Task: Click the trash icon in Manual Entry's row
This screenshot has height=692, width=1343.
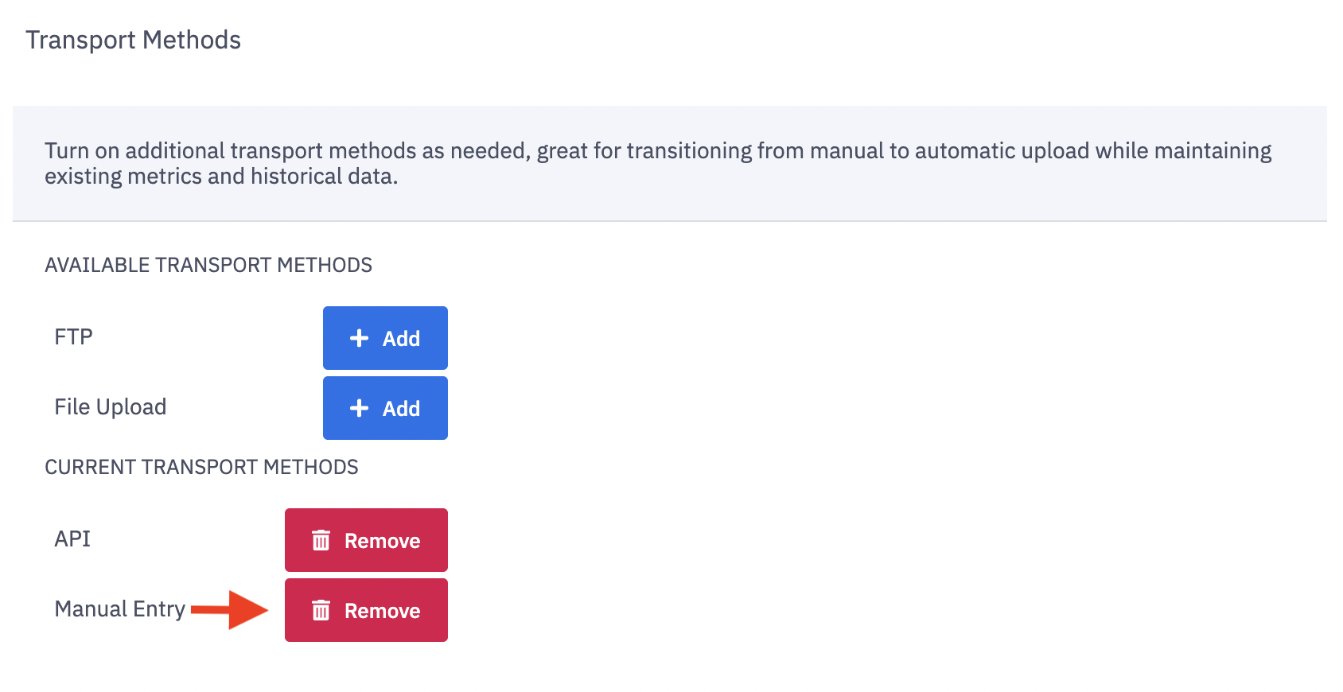Action: 321,611
